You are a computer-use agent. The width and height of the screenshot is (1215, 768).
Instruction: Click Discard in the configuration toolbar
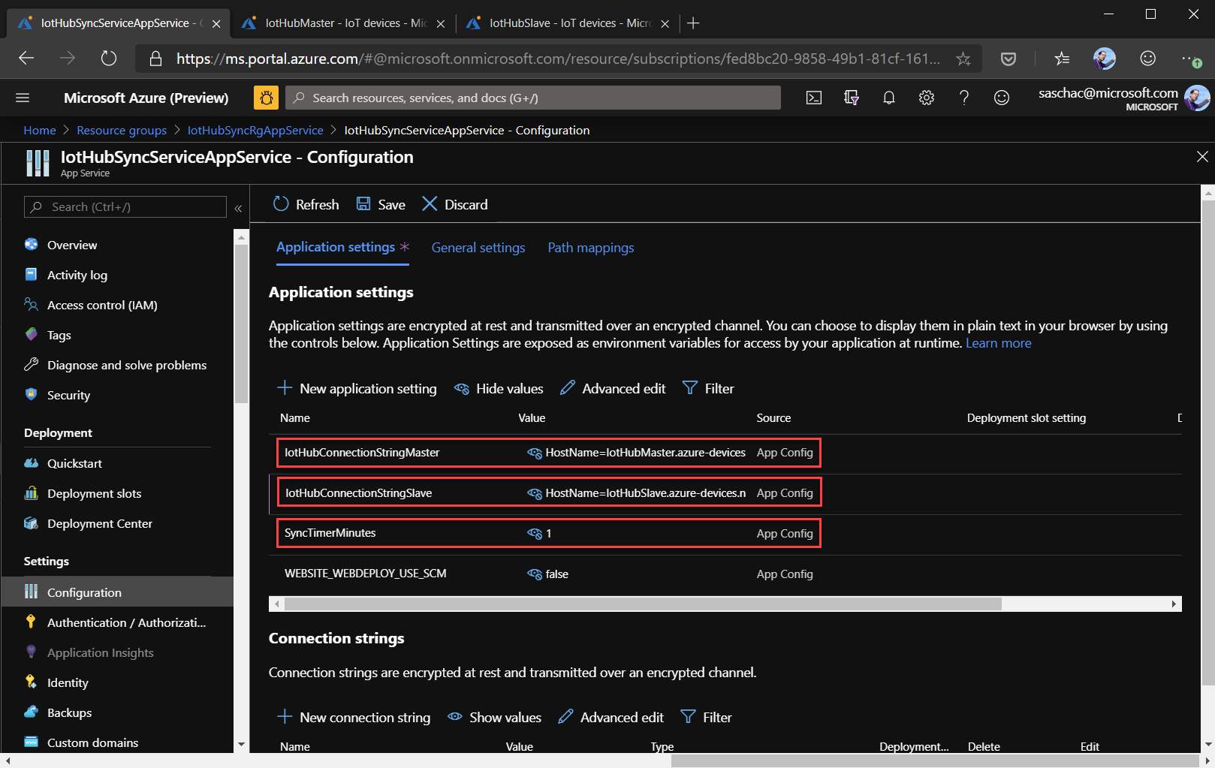point(454,204)
